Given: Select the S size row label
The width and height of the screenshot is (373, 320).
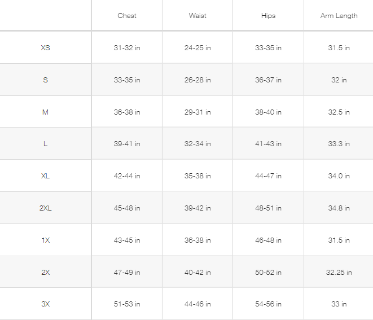Looking at the screenshot, I should pyautogui.click(x=46, y=80).
